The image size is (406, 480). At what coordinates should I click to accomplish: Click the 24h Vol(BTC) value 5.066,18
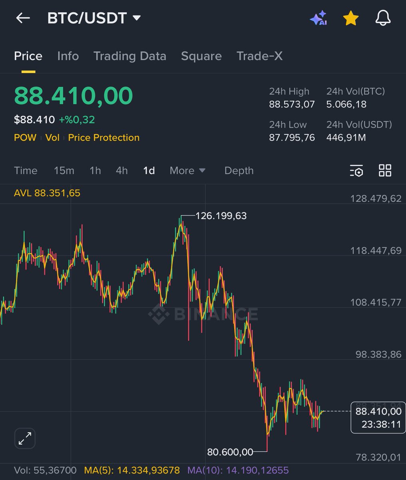click(x=346, y=104)
